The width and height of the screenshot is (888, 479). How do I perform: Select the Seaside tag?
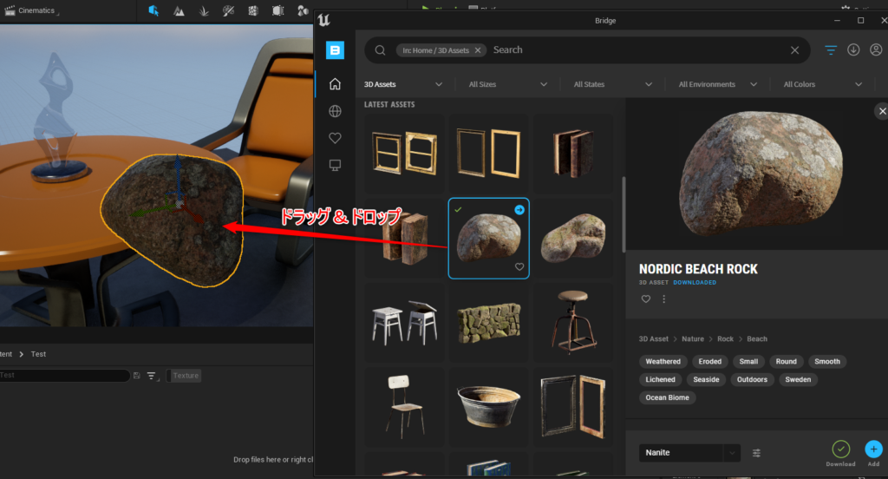(706, 380)
